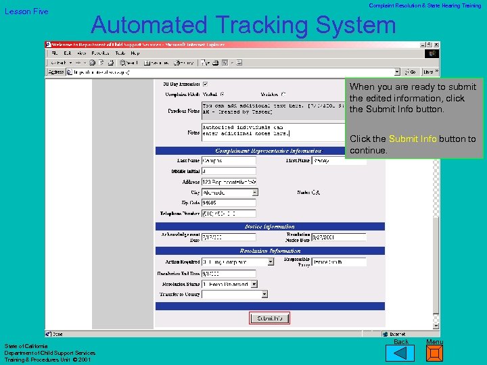487x365 pixels.
Task: Click the Previous Notes text box
Action: click(273, 111)
